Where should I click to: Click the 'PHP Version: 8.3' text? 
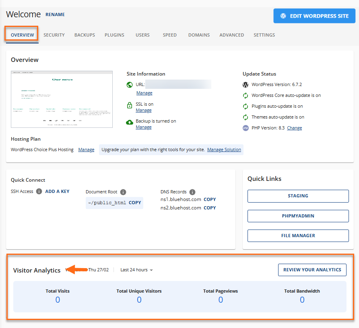point(268,128)
